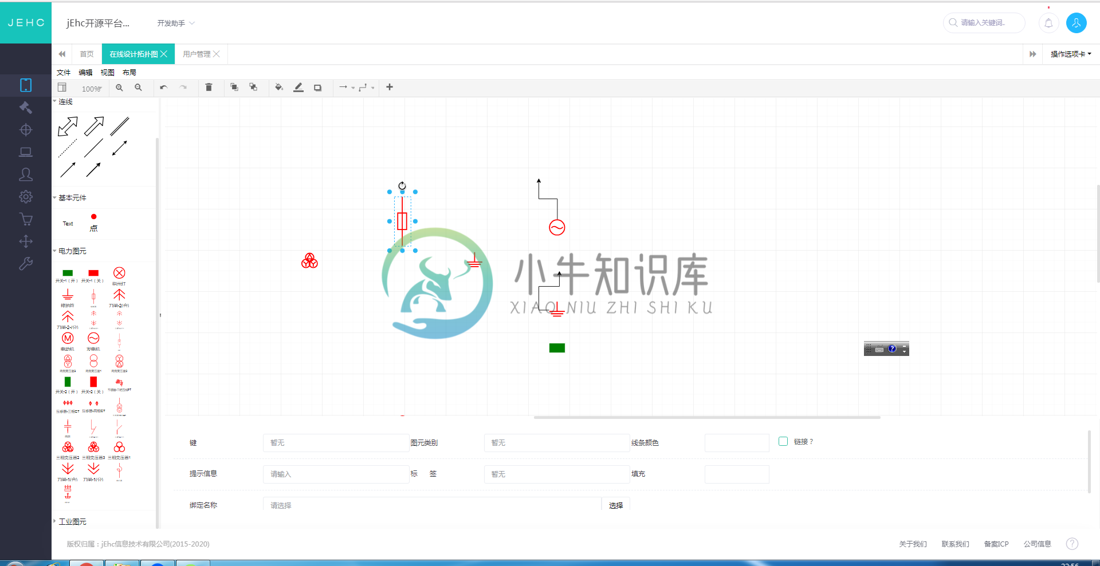Select the Text basic element
1100x566 pixels.
(68, 224)
